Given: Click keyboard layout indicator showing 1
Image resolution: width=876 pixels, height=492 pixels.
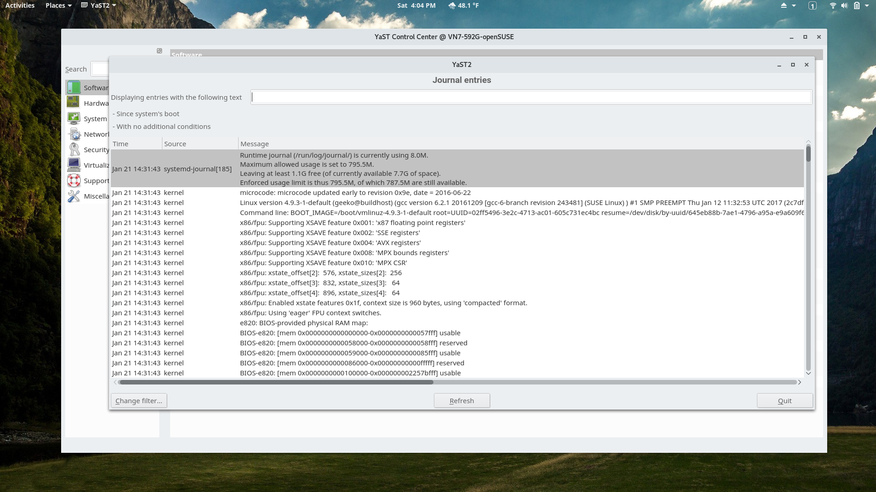Looking at the screenshot, I should tap(813, 5).
